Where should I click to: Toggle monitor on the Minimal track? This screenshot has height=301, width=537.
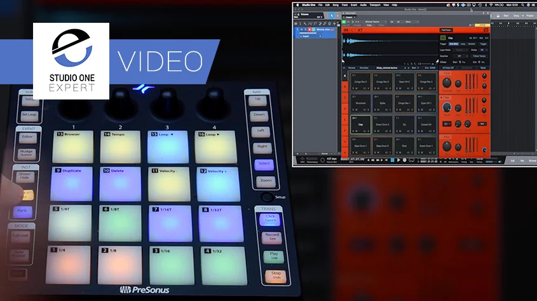(x=313, y=30)
